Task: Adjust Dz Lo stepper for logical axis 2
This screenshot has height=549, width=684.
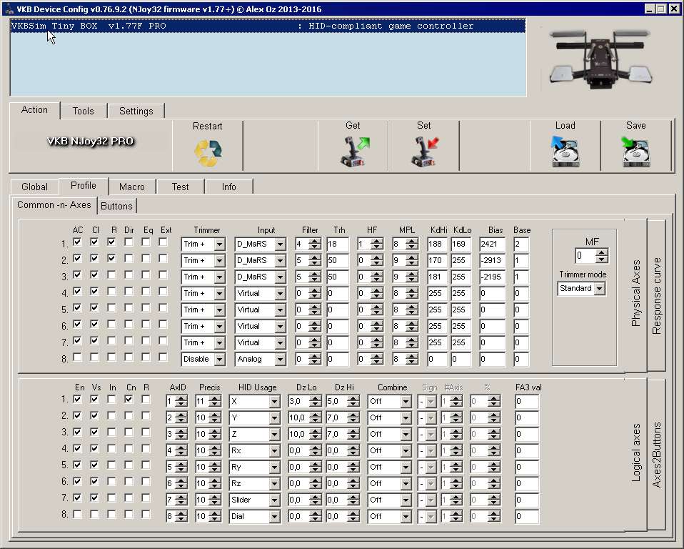Action: click(316, 418)
